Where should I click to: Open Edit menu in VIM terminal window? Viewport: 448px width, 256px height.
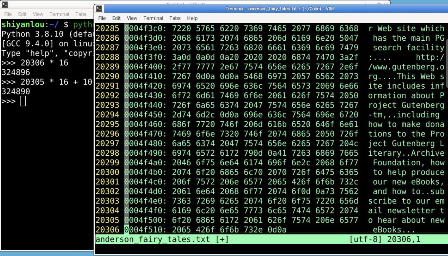coord(116,18)
